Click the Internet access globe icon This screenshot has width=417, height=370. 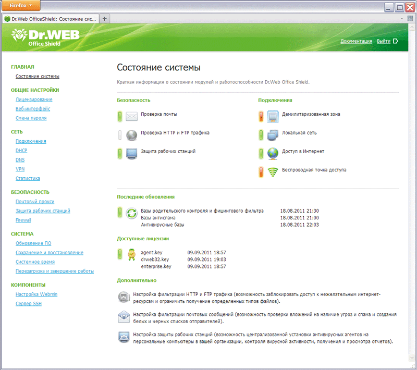pos(273,154)
